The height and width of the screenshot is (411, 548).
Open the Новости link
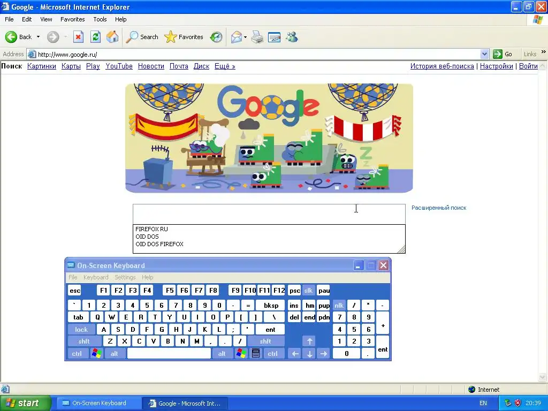point(151,66)
